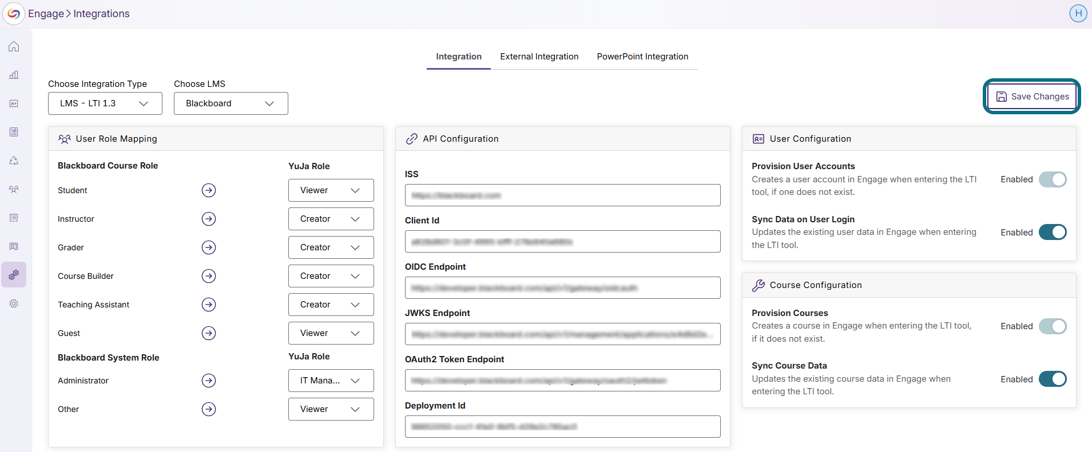1092x452 pixels.
Task: Click the User Configuration ID card icon
Action: coord(759,139)
